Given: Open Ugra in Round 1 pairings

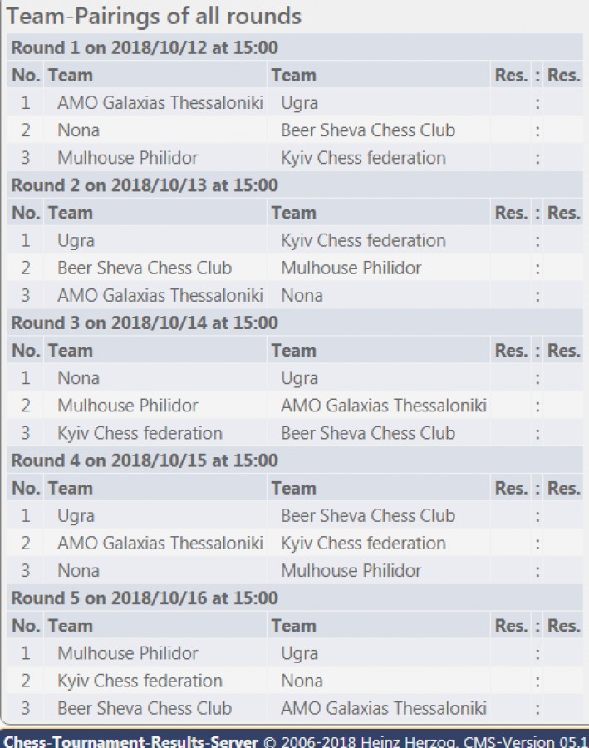Looking at the screenshot, I should tap(299, 103).
